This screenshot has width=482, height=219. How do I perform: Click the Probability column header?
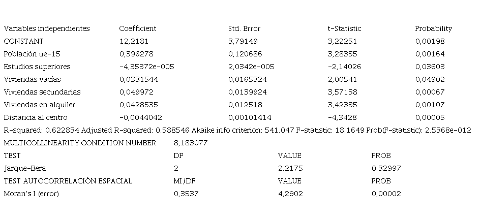(433, 28)
